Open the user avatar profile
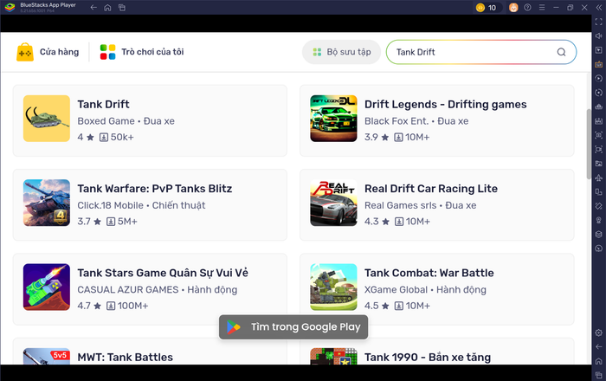Screen dimensions: 606x381 click(x=513, y=7)
